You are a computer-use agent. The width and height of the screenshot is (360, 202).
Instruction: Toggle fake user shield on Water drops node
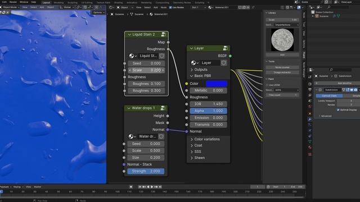click(161, 136)
